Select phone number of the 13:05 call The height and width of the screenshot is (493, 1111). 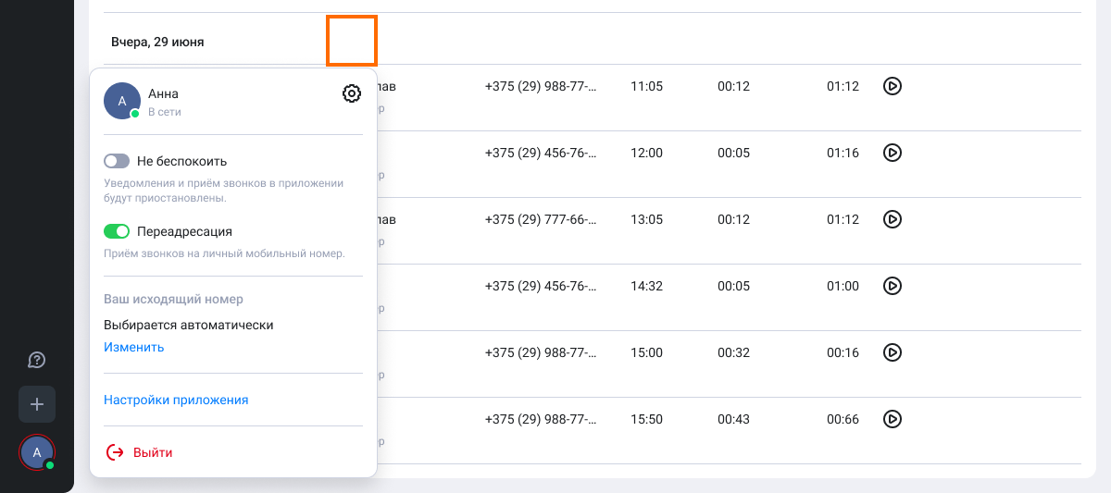point(540,219)
